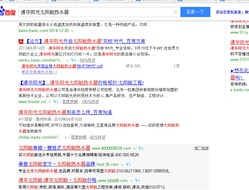249x190 pixels.
Task: Click the V1 badge next to www.thsolar.cn
Action: pos(55,102)
